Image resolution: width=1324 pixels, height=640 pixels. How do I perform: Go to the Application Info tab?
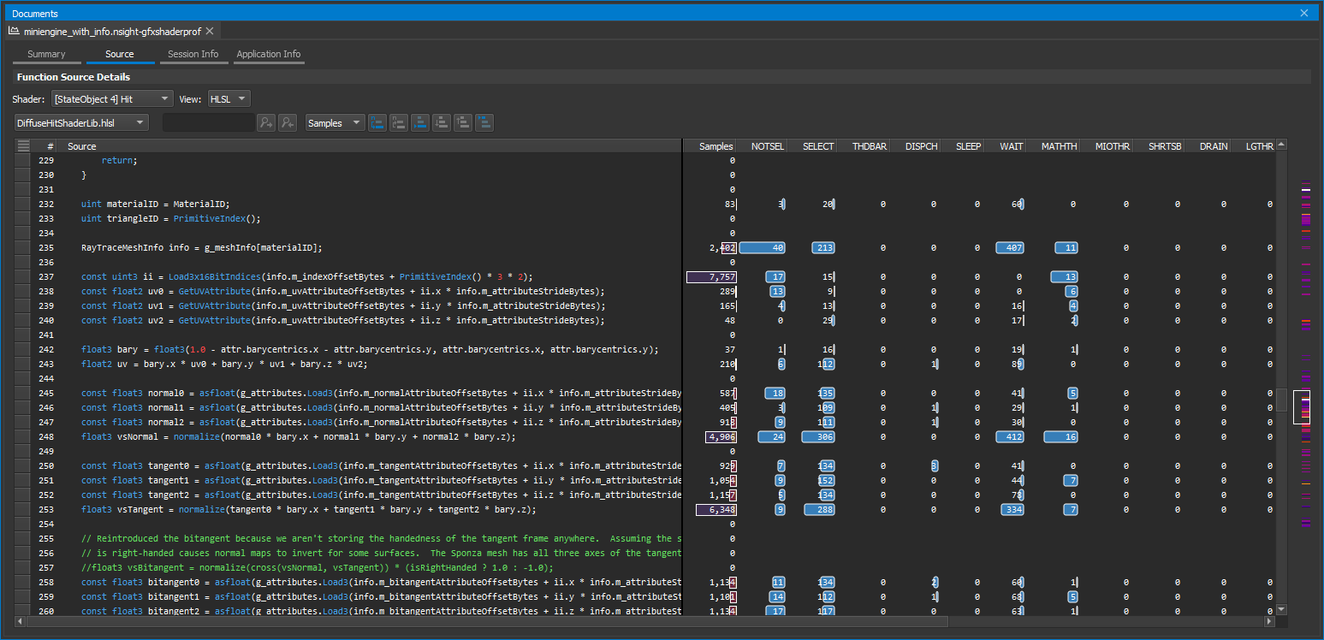coord(269,54)
